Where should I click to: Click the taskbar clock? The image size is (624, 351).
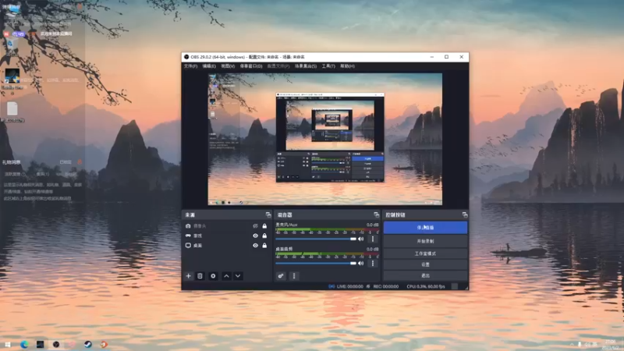tap(611, 344)
